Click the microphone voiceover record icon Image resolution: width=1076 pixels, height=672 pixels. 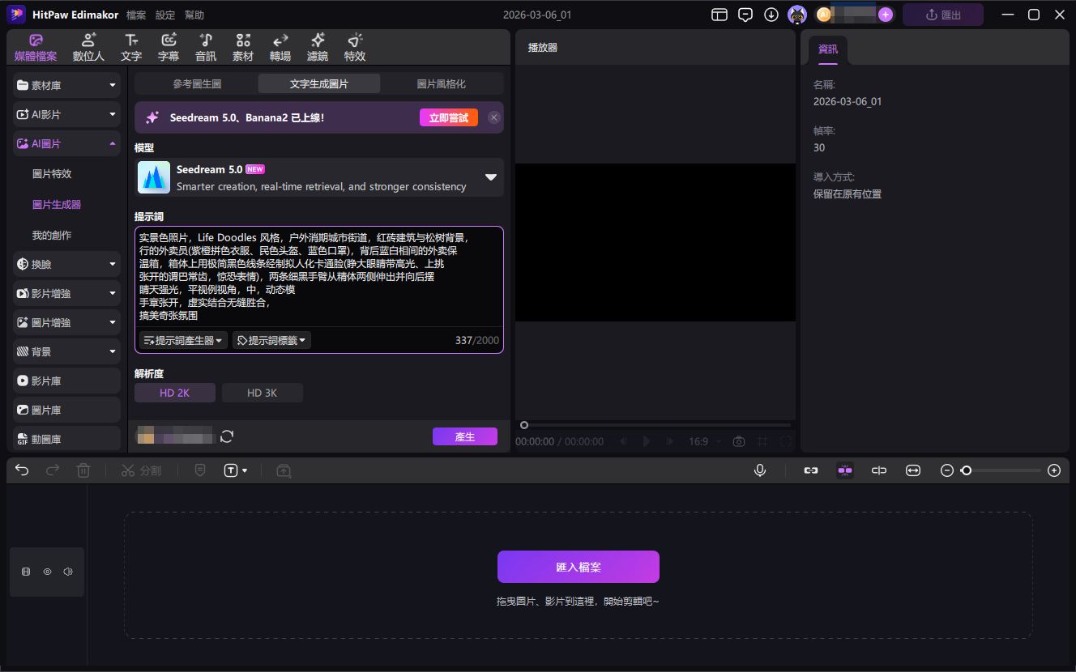coord(760,470)
